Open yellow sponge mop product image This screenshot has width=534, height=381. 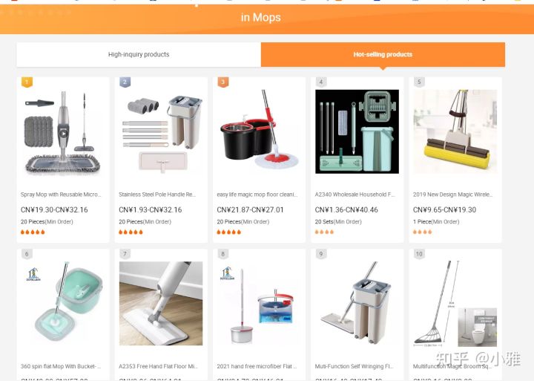[455, 132]
